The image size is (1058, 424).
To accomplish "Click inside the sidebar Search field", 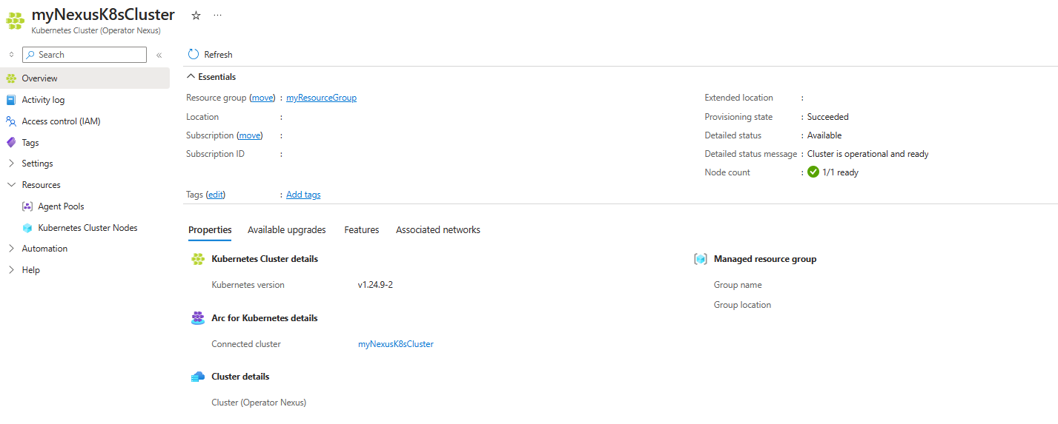I will coord(85,55).
